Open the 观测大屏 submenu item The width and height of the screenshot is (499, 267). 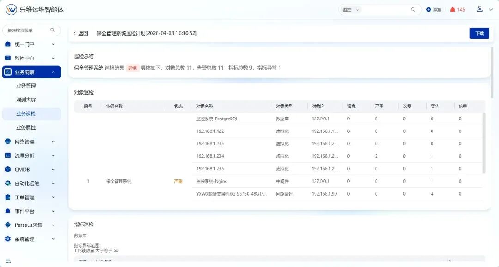click(x=26, y=100)
